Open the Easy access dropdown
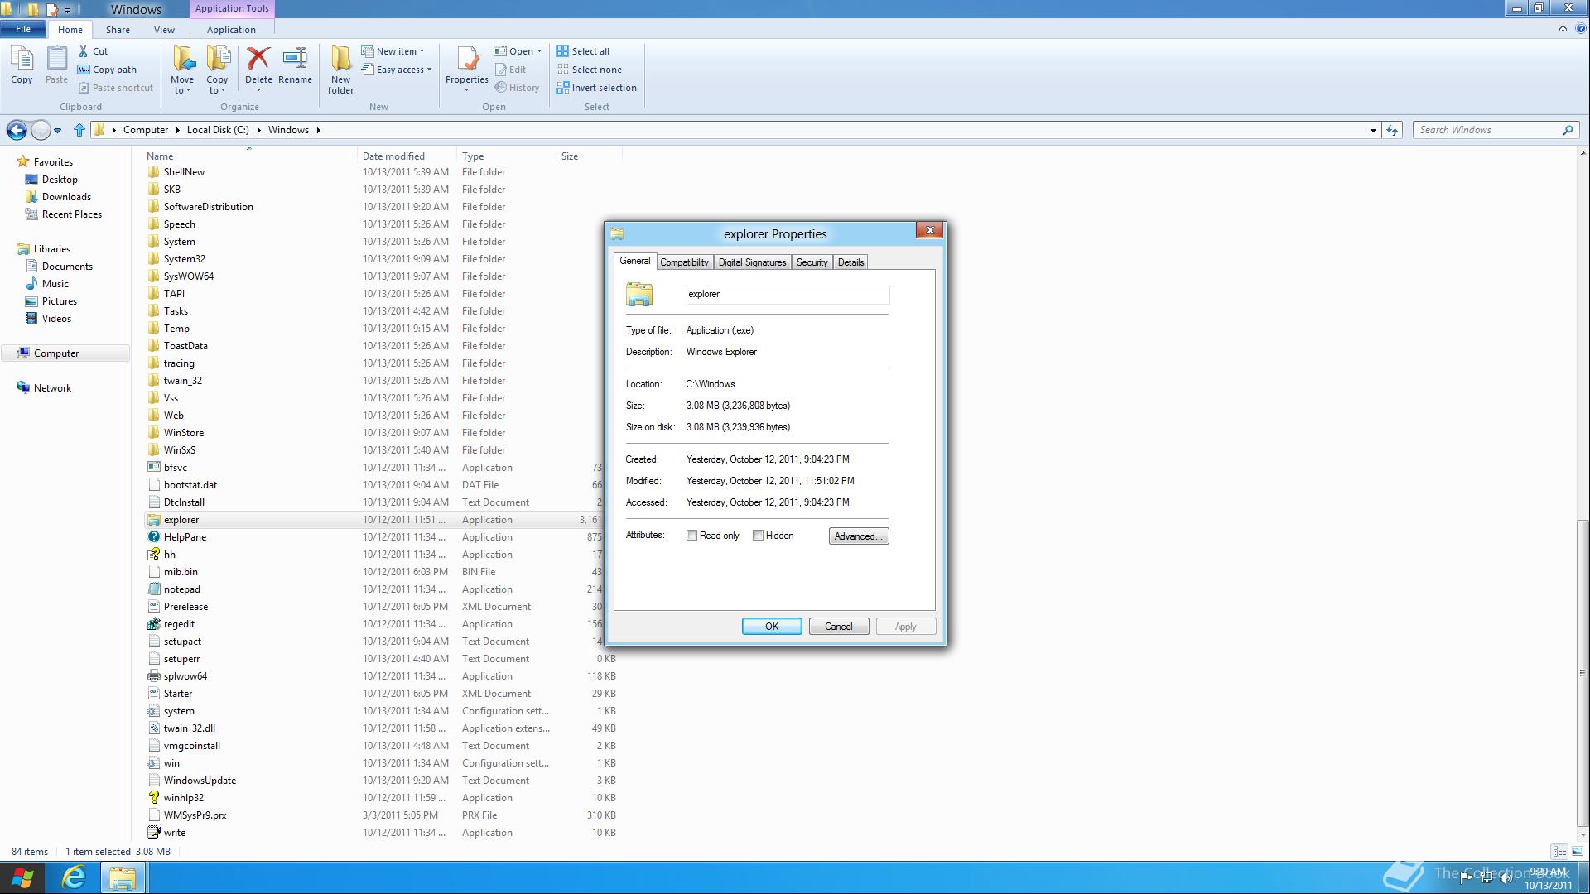The image size is (1590, 894). pyautogui.click(x=397, y=70)
